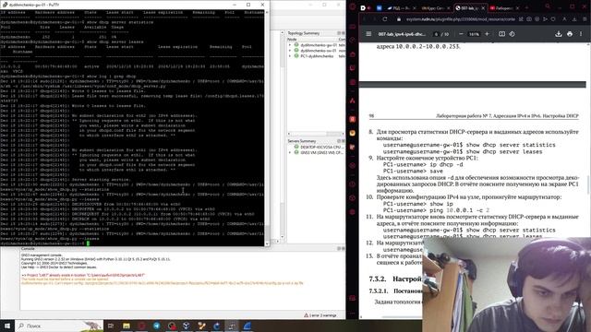The image size is (591, 332).
Task: Open Task View on the taskbar
Action: pyautogui.click(x=111, y=326)
